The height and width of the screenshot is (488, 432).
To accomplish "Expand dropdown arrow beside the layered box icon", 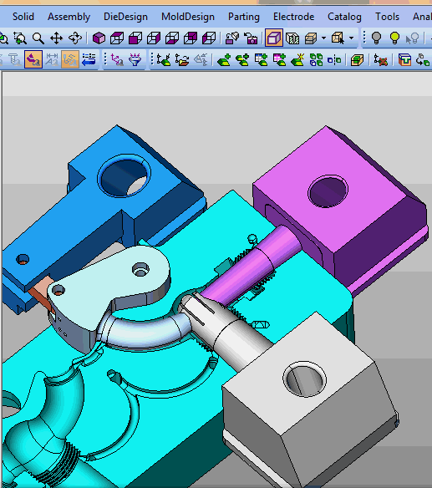I will (323, 38).
